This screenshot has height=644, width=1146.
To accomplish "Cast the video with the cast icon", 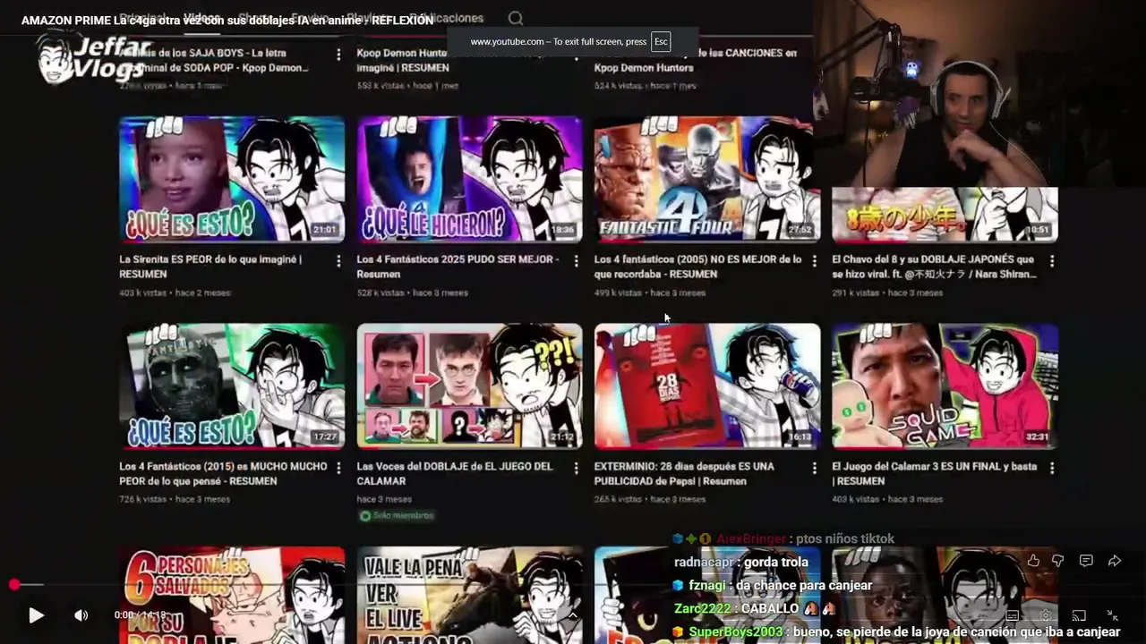I will 1079,615.
